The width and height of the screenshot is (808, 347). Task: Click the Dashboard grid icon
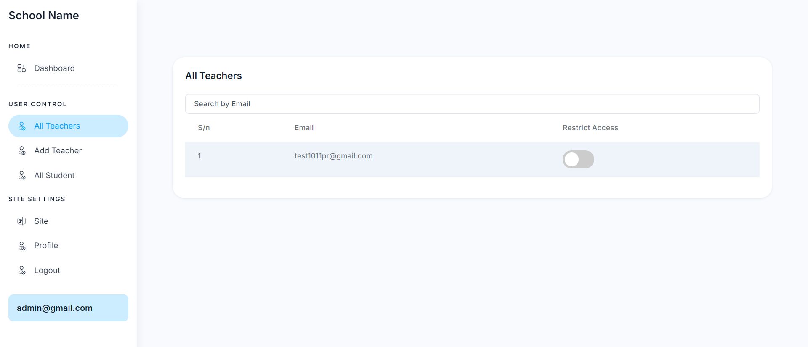click(21, 68)
